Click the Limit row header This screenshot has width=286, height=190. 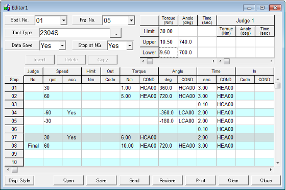pyautogui.click(x=149, y=31)
